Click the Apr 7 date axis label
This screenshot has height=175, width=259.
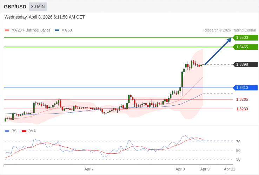click(89, 169)
